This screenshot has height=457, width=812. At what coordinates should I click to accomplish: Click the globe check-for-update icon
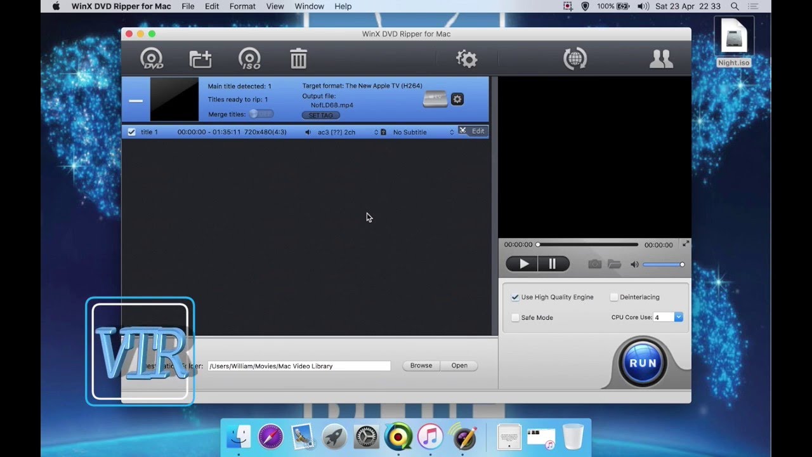coord(575,58)
